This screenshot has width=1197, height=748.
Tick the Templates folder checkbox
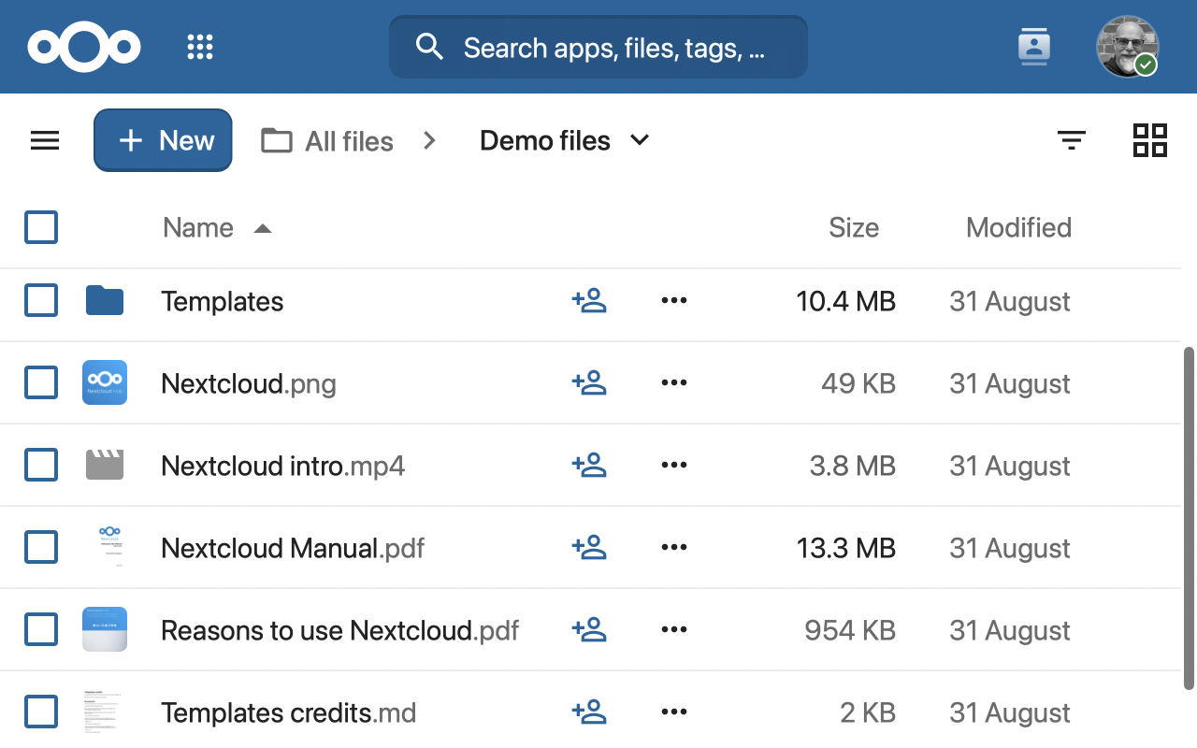point(41,301)
